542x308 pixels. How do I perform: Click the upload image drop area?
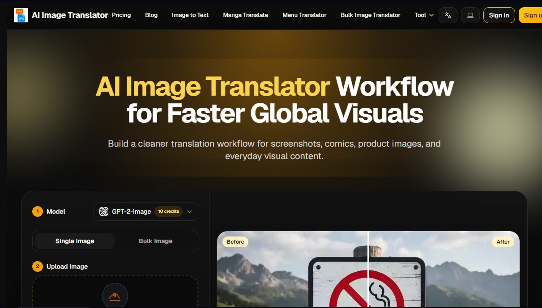click(115, 292)
